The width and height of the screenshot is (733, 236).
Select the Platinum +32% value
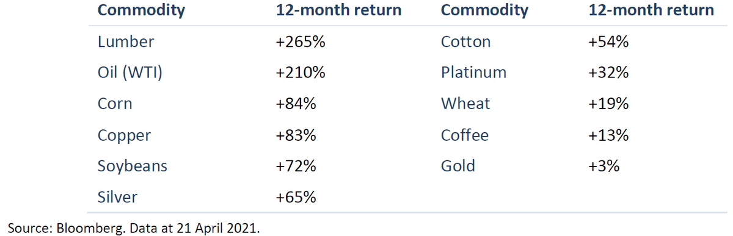coord(608,73)
